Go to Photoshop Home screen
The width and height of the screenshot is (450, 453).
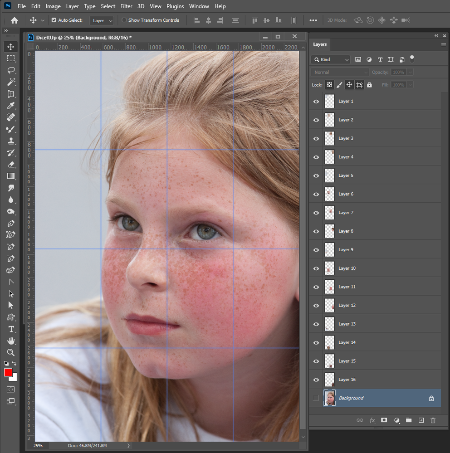pyautogui.click(x=14, y=20)
